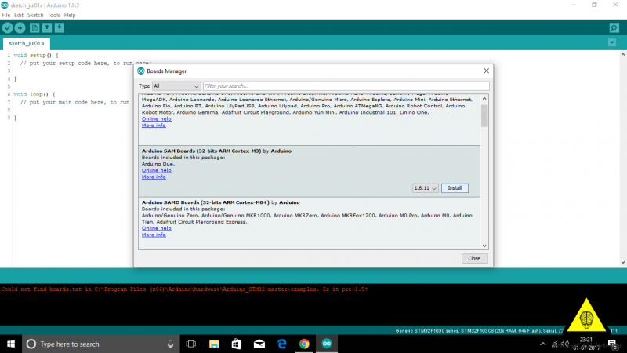
Task: Open the Help menu
Action: 70,15
